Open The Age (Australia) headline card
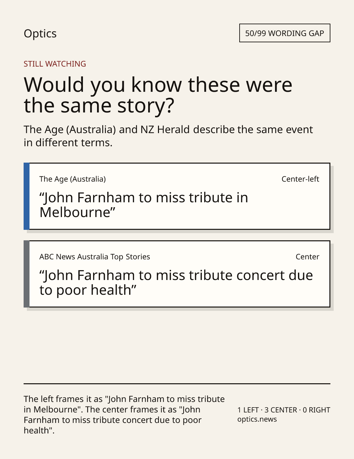Viewport: 354px width, 459px height. (x=177, y=196)
